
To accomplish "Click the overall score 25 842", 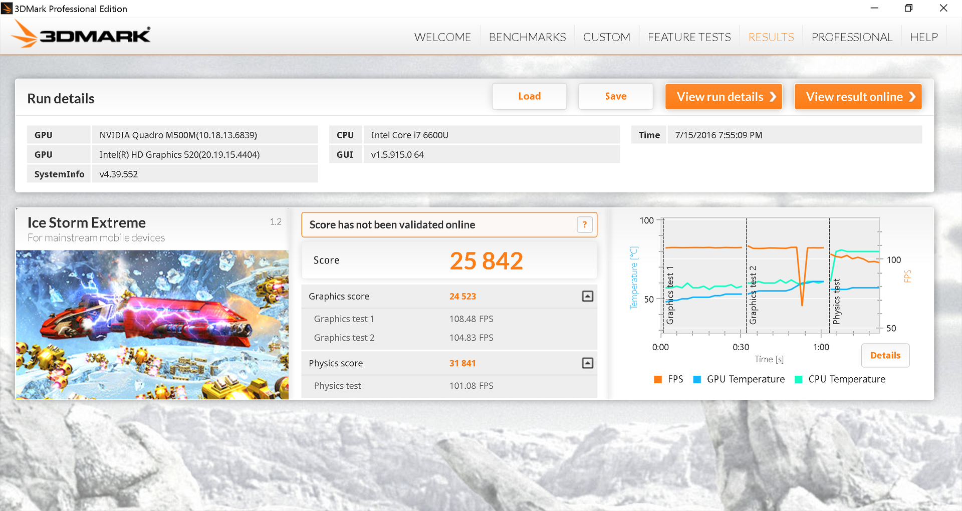I will (x=486, y=261).
